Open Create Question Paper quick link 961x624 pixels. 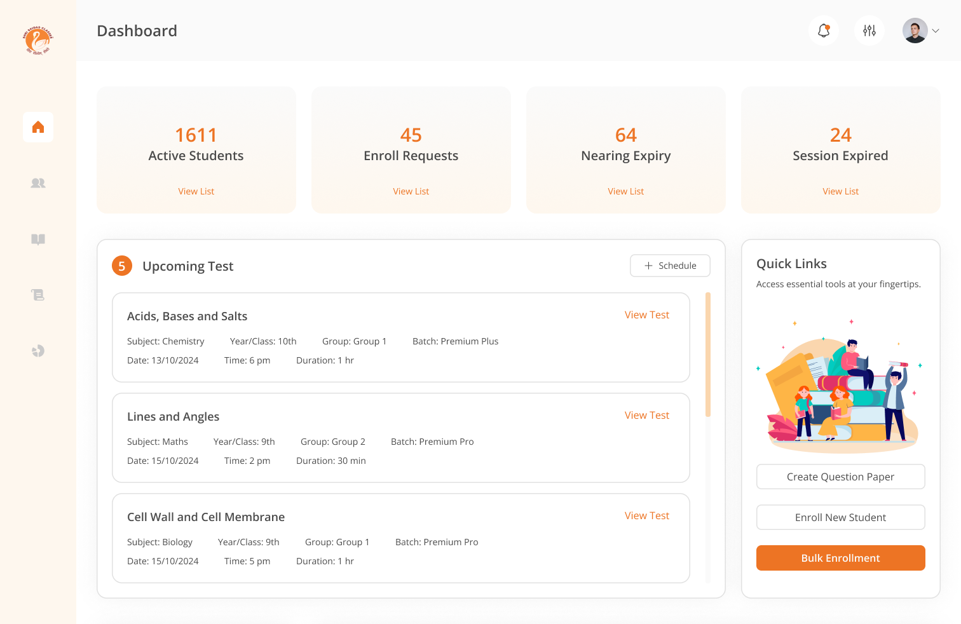840,477
